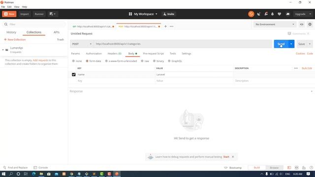
Task: Click the New Collection link
Action: [15, 39]
